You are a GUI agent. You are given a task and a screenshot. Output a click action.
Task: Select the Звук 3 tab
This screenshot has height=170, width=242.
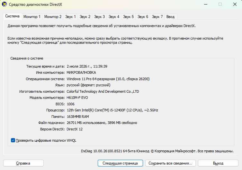pos(99,17)
